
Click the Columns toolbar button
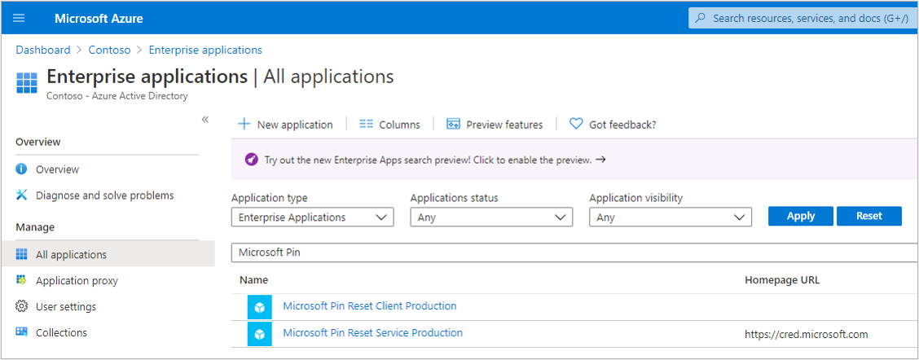[389, 125]
